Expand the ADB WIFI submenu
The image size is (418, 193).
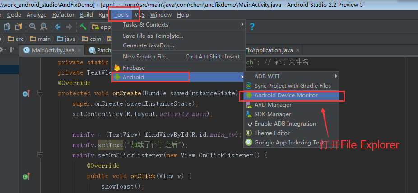[291, 76]
